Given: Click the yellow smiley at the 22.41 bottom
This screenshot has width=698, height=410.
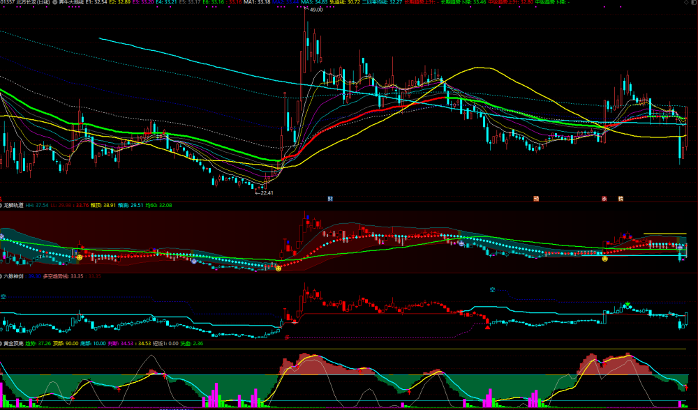Looking at the screenshot, I should tap(279, 268).
